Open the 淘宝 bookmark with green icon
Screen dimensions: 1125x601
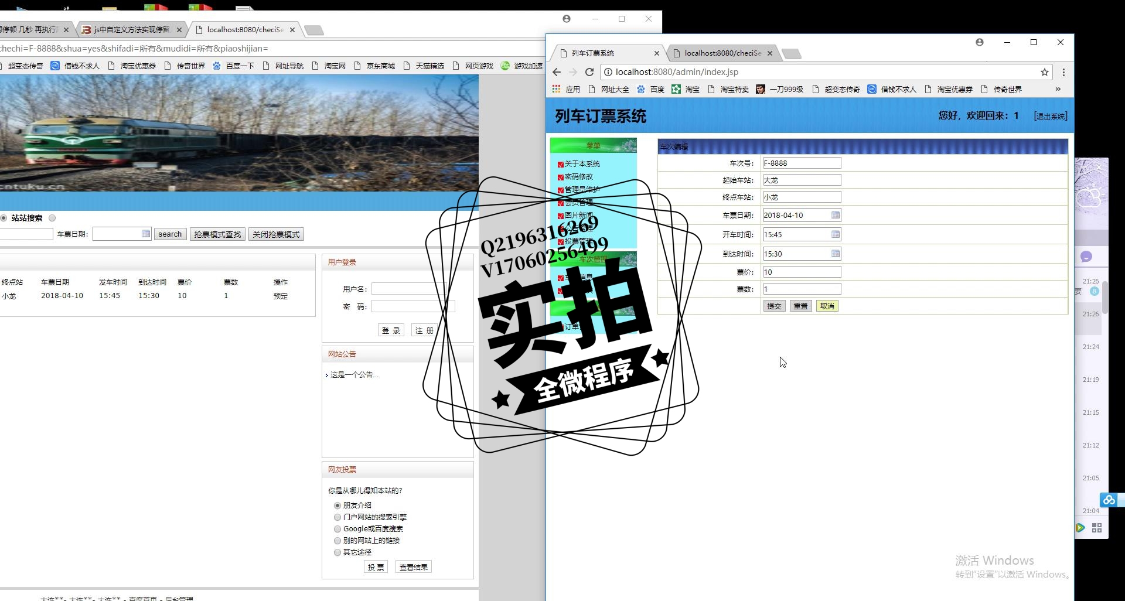tap(686, 89)
